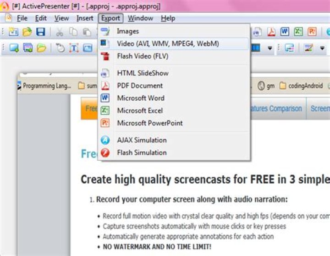Close the Export menu via its header

pos(110,18)
